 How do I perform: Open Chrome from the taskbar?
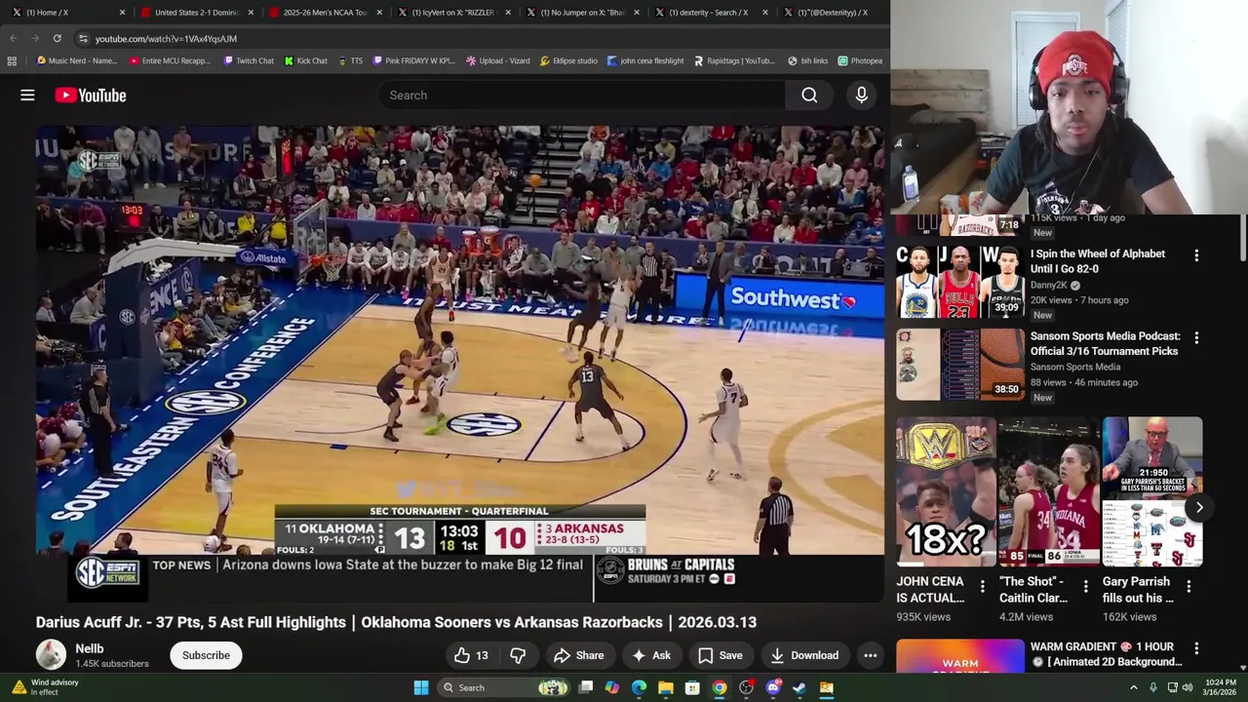[x=719, y=687]
